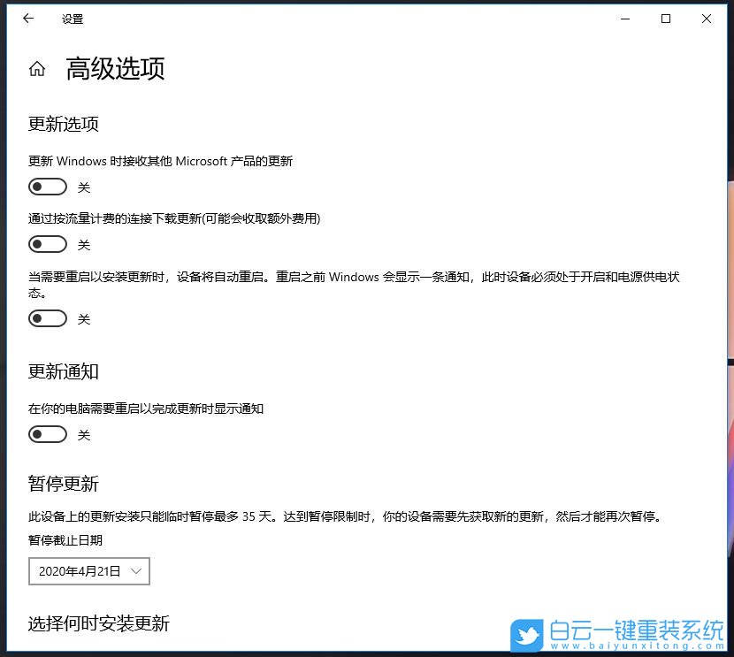Click the 更新通知 section heading

coord(63,371)
